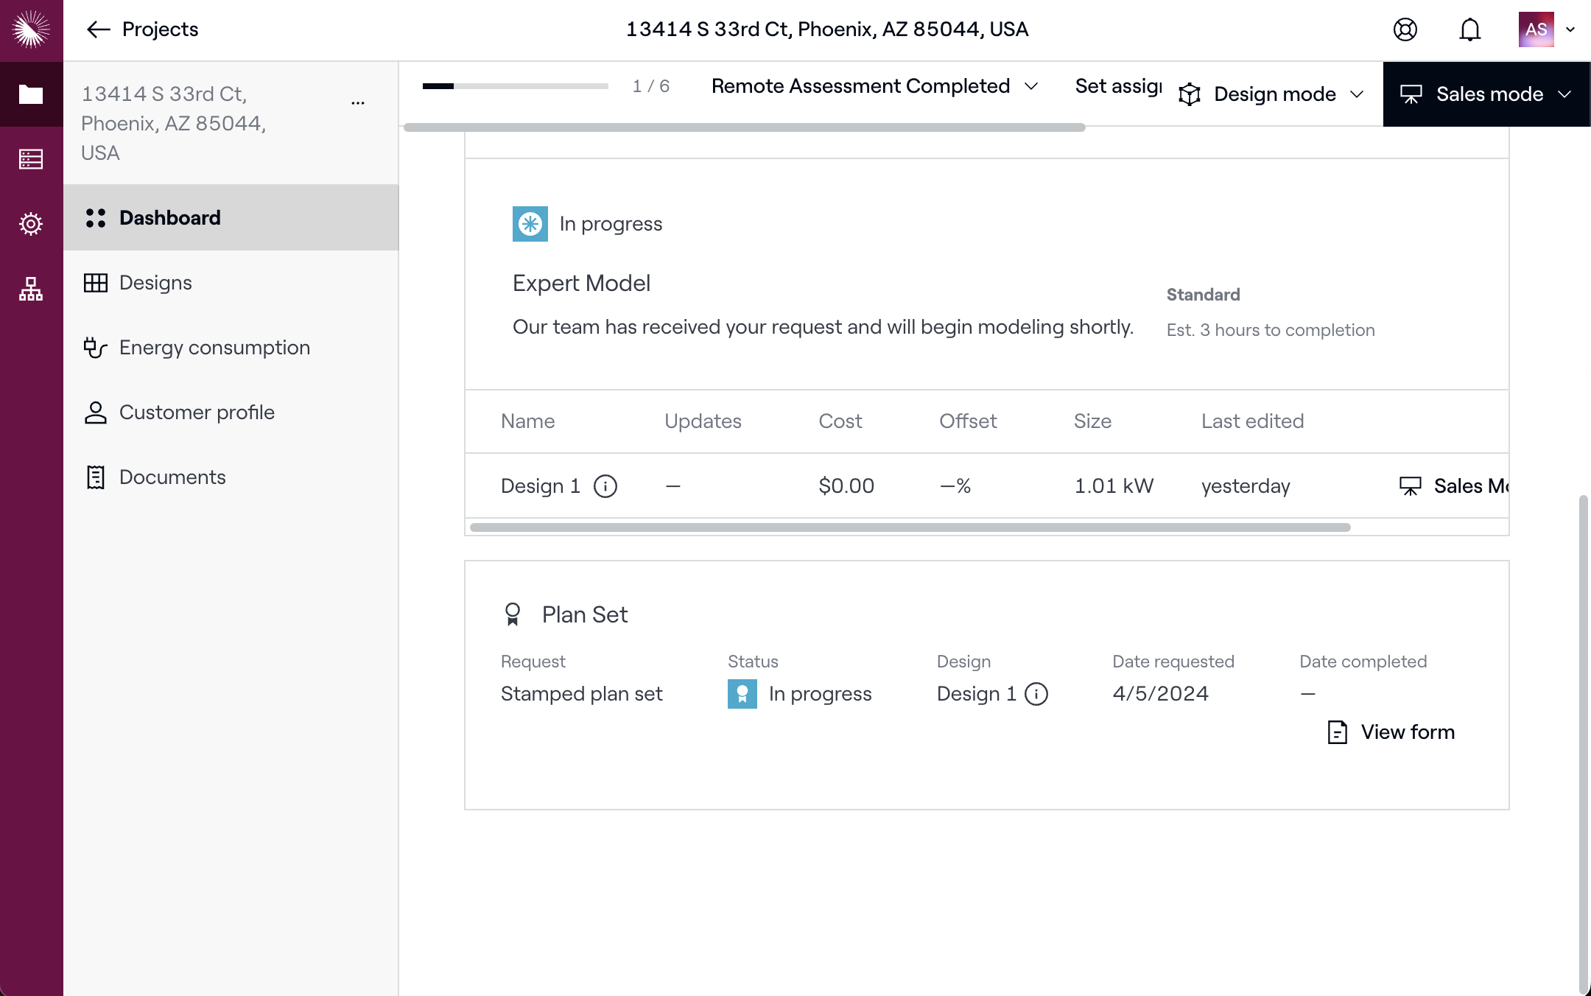The width and height of the screenshot is (1591, 996).
Task: Open project options ellipsis menu
Action: tap(358, 103)
